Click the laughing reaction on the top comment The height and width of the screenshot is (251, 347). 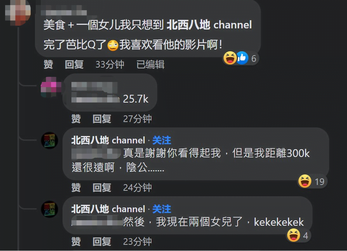coord(230,58)
